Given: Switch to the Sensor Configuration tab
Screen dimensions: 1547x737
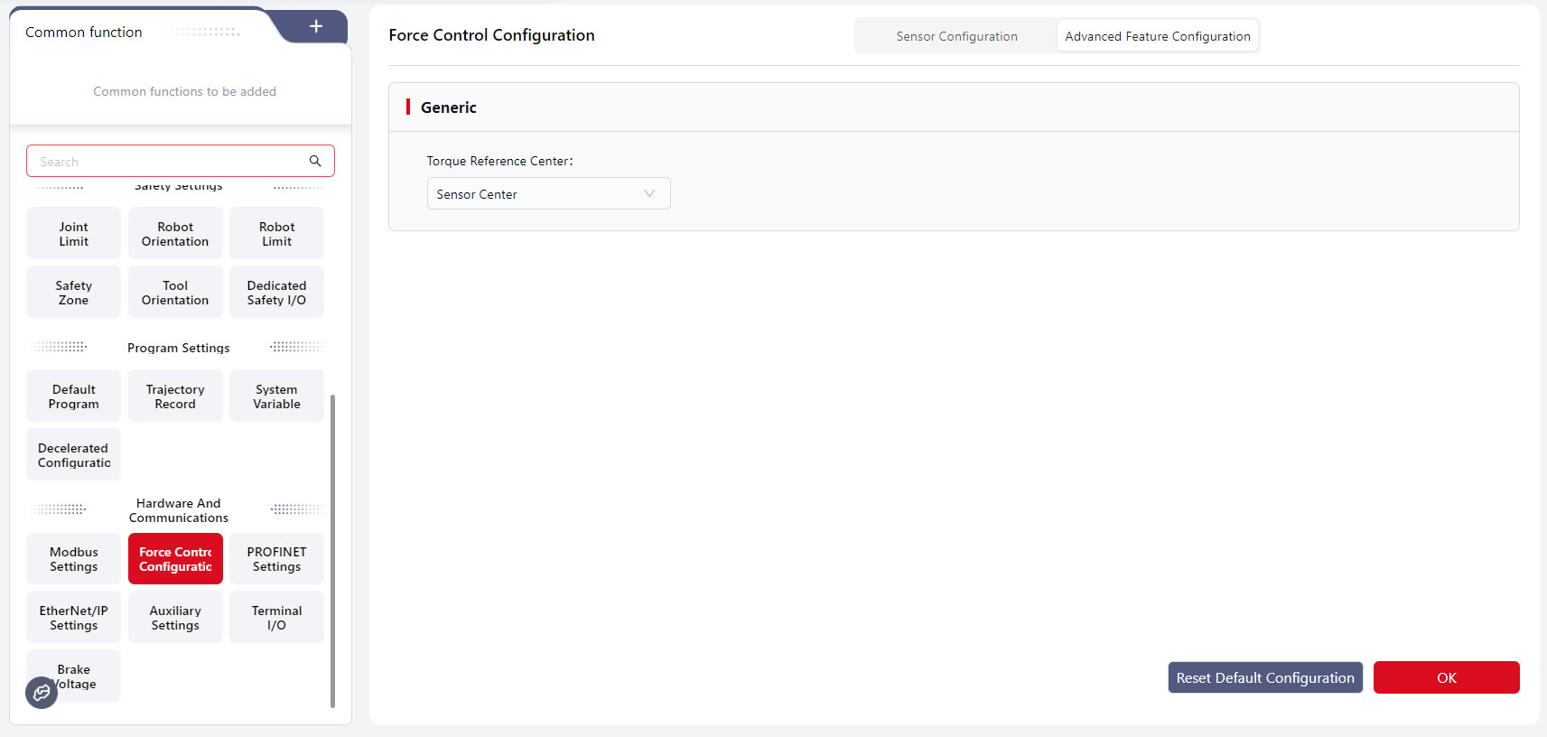Looking at the screenshot, I should (x=956, y=36).
